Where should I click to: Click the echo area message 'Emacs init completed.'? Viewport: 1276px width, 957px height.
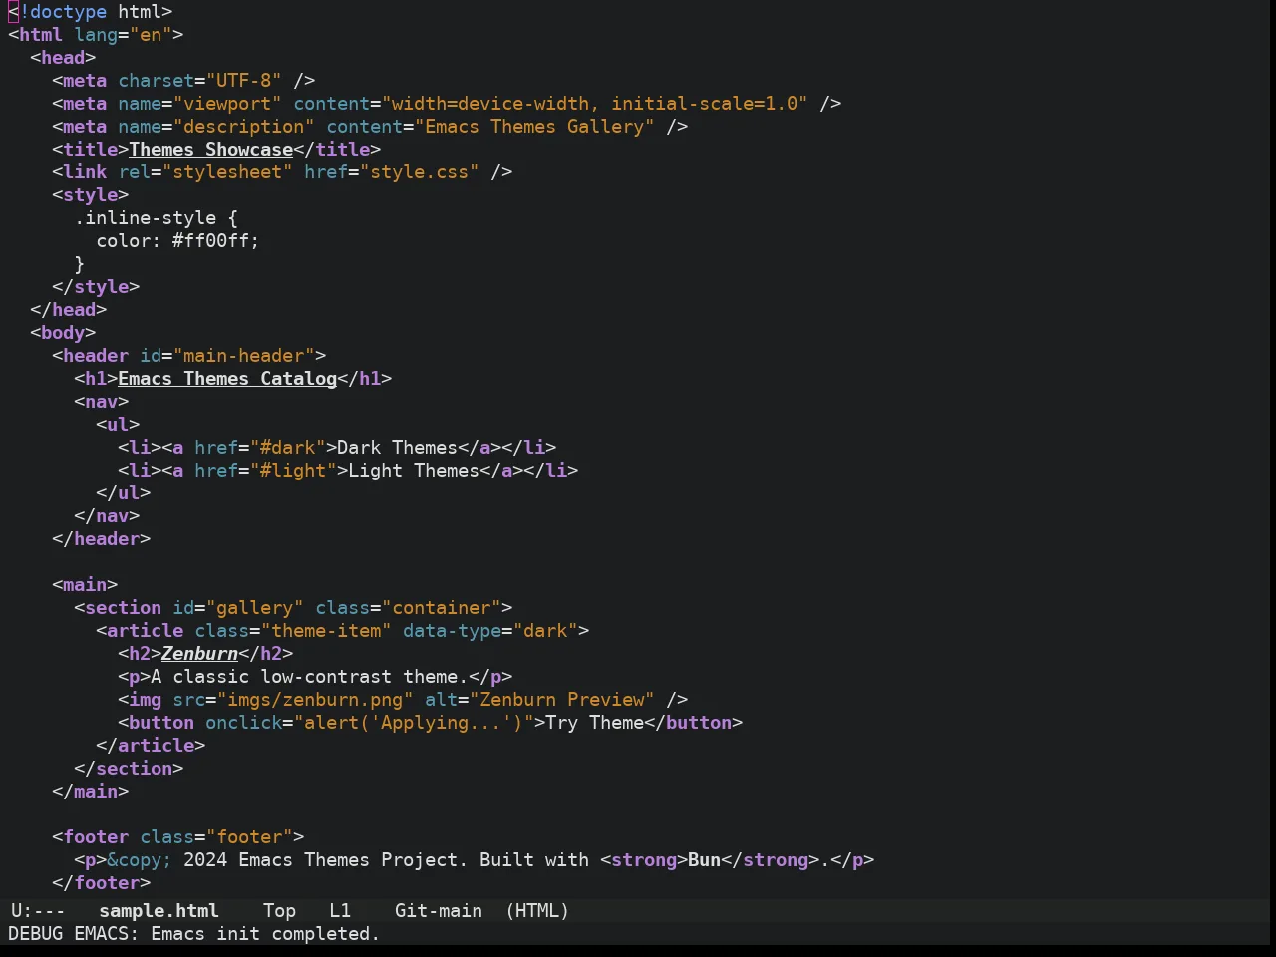click(265, 933)
